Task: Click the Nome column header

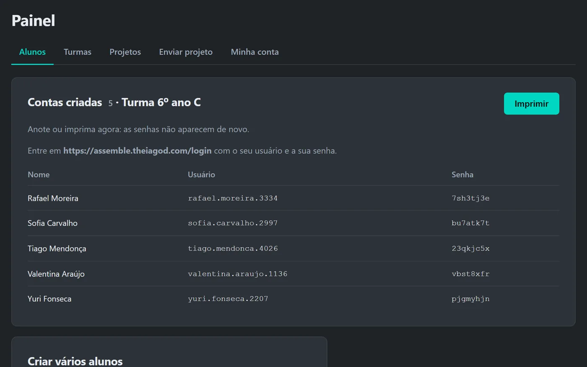Action: tap(39, 174)
